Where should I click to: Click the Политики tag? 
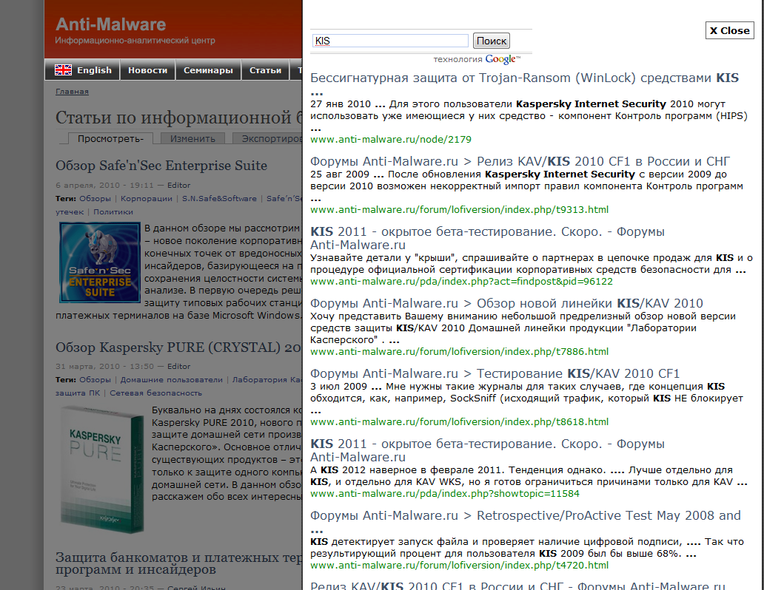click(x=113, y=211)
